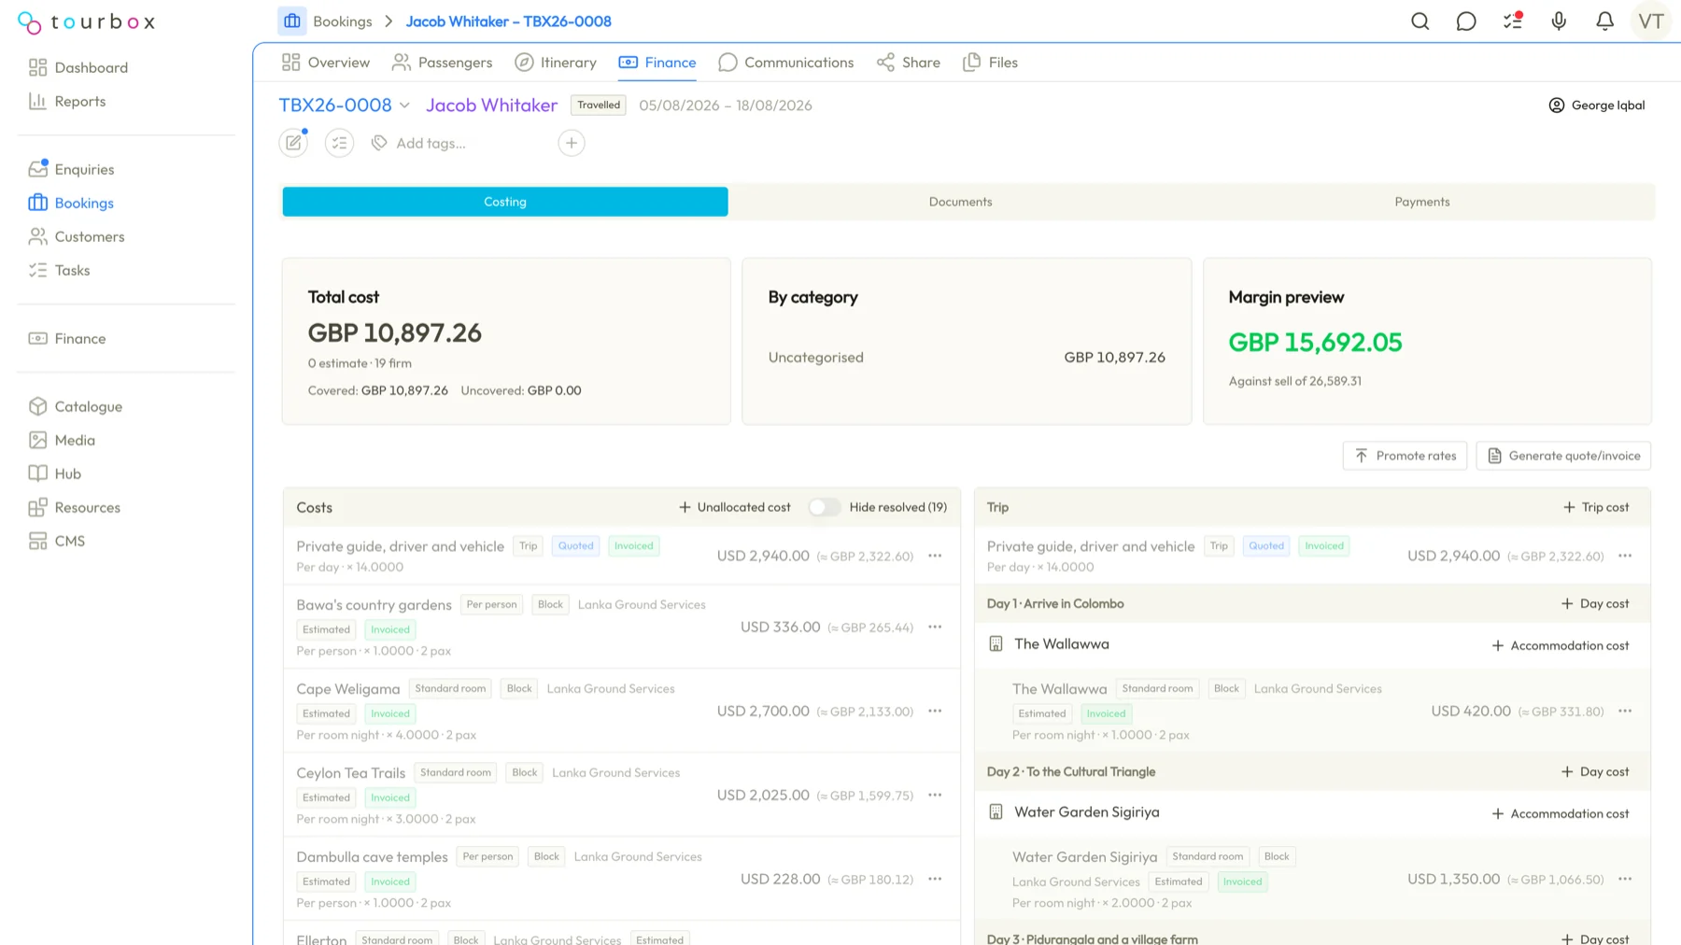Open the task checklist notifications icon

pyautogui.click(x=1513, y=21)
